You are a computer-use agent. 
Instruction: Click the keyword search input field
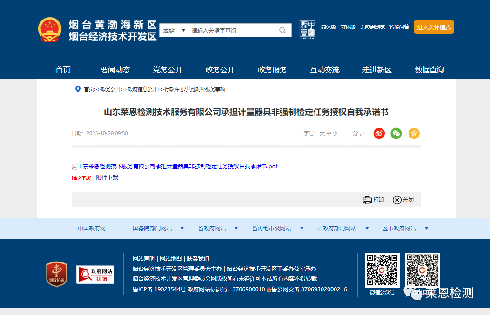pos(233,31)
